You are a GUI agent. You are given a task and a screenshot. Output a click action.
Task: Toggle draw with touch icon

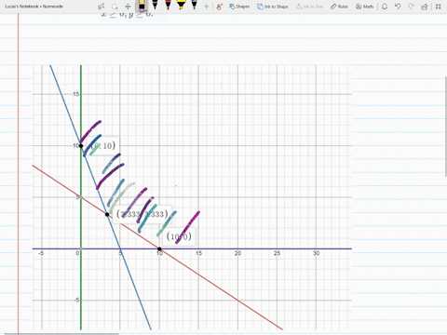(220, 7)
